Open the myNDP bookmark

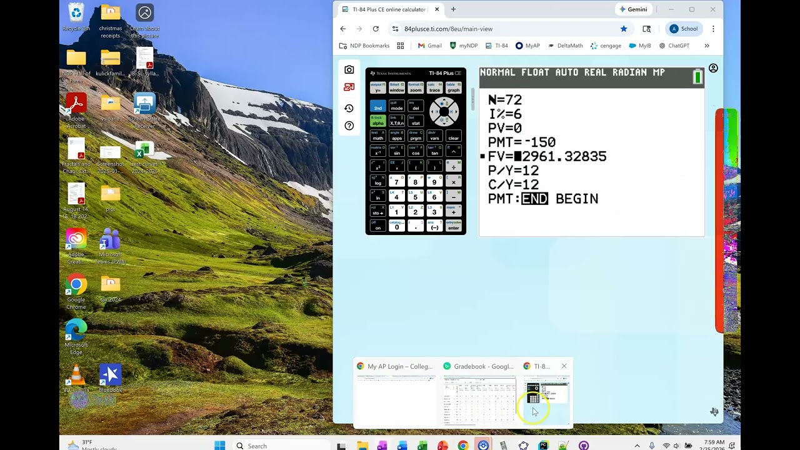coord(463,46)
